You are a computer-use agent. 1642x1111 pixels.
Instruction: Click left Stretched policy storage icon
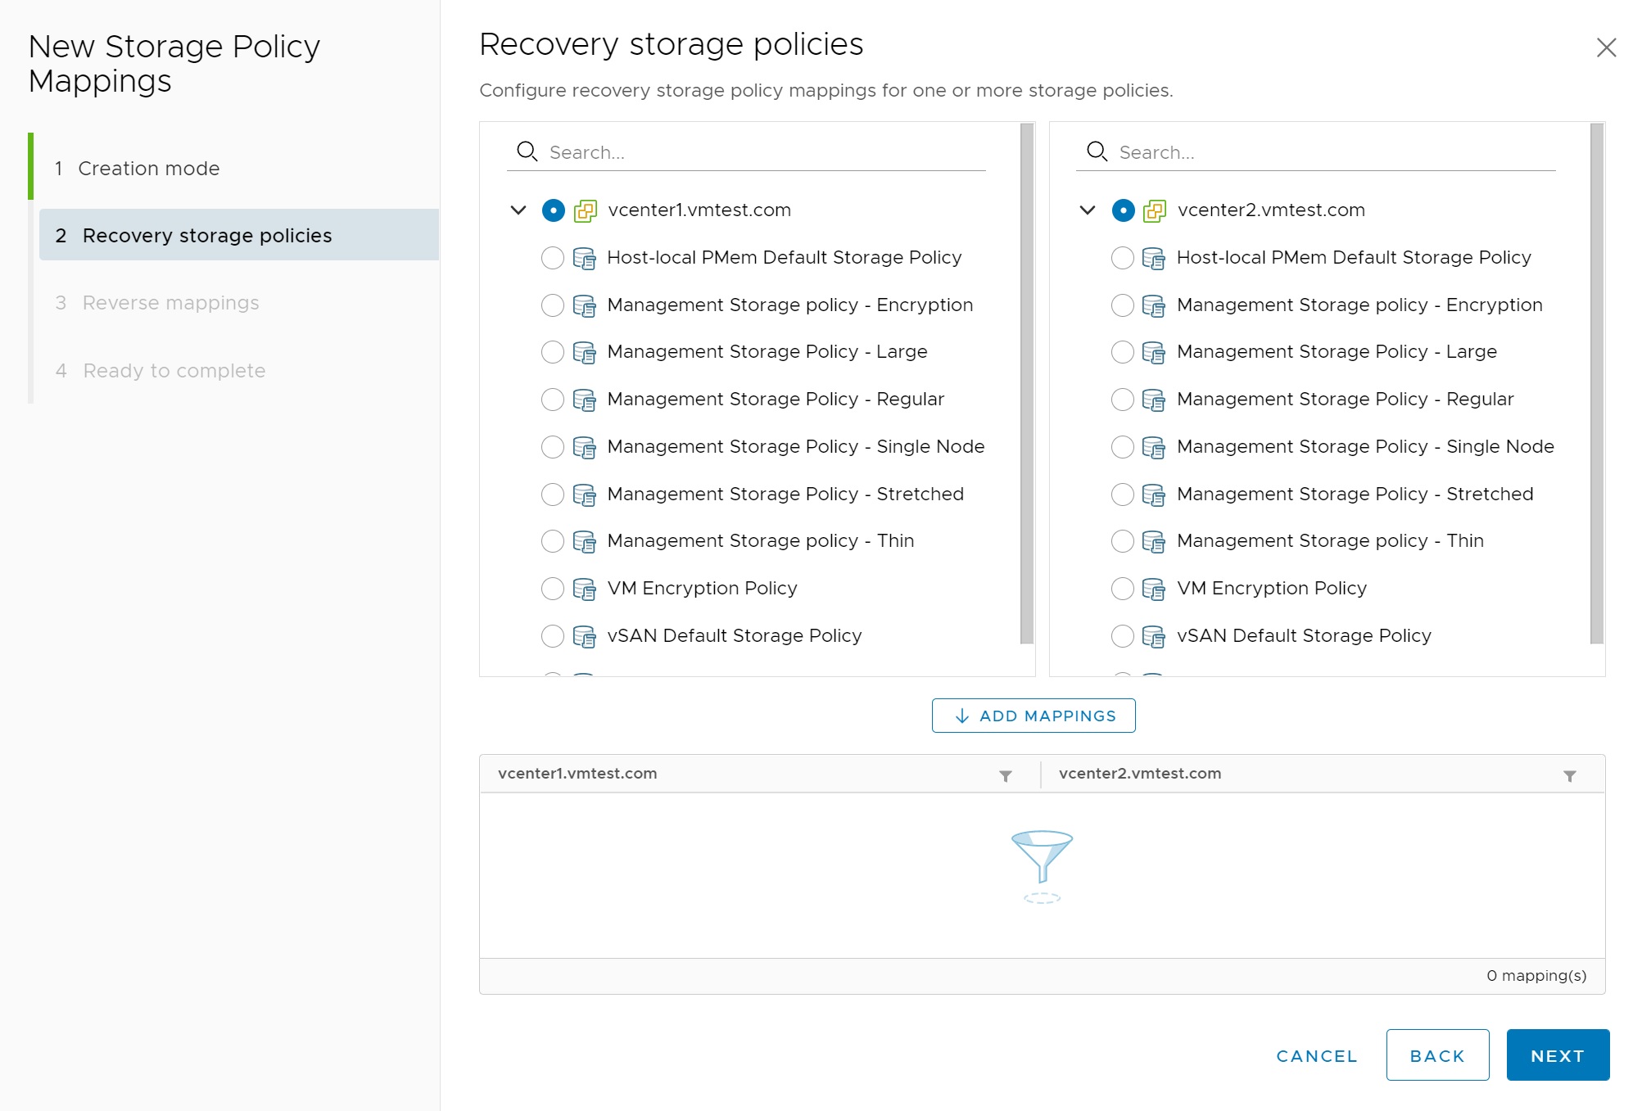click(585, 495)
